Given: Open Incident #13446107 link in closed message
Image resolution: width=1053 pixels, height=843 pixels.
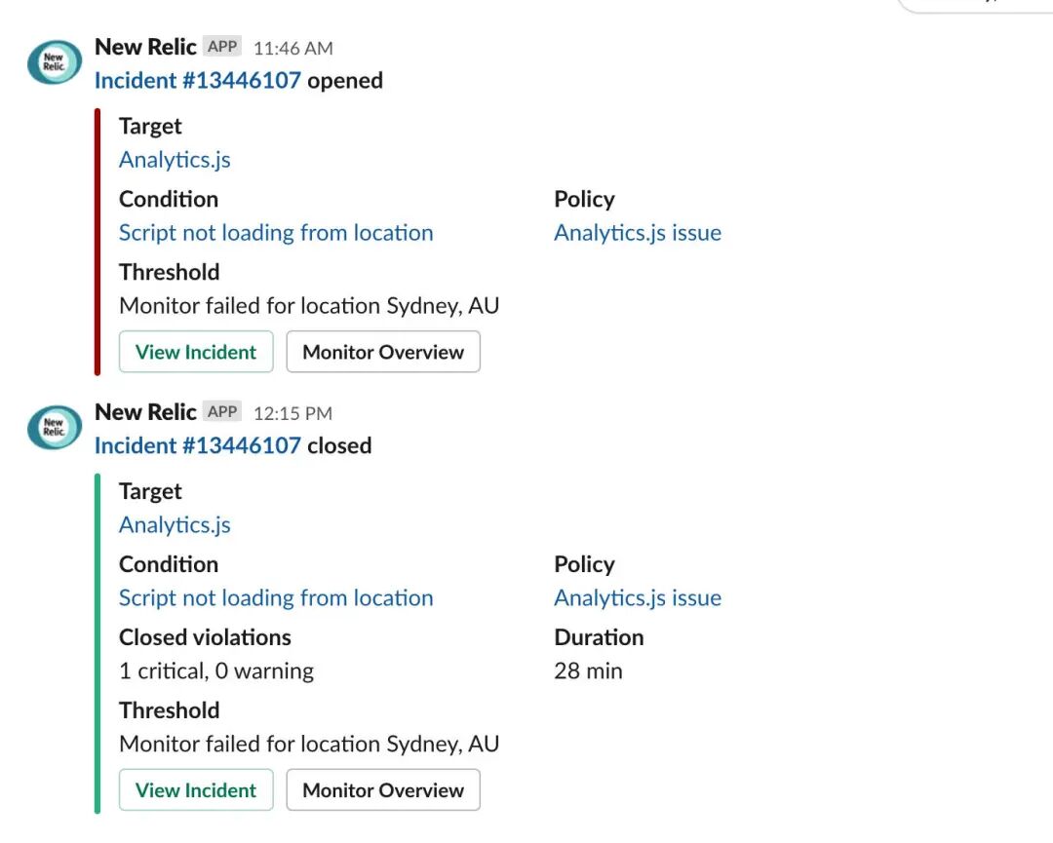Looking at the screenshot, I should (x=197, y=446).
